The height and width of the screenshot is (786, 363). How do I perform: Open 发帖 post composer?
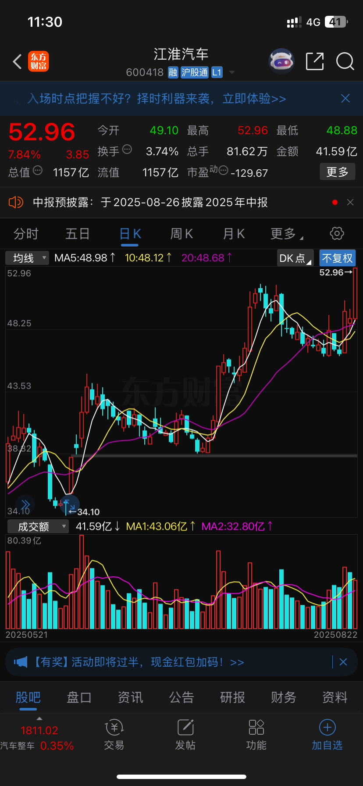click(x=185, y=735)
